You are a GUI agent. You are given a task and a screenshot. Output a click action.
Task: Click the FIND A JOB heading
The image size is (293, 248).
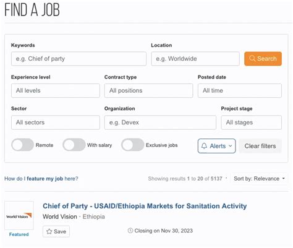pyautogui.click(x=32, y=10)
